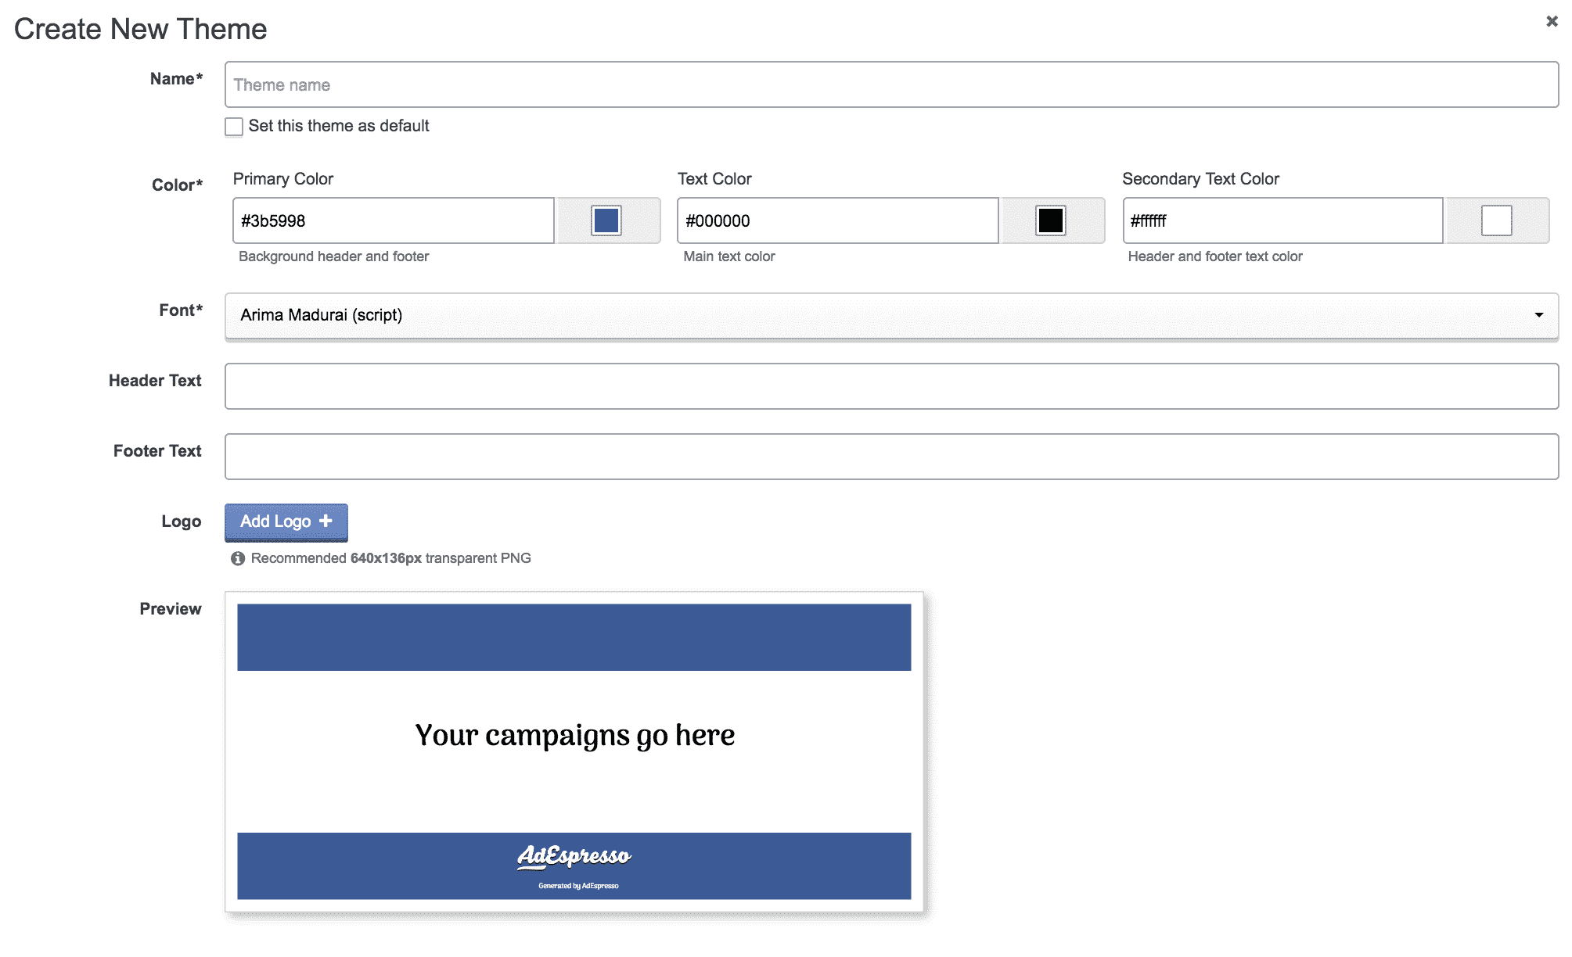Click the dropdown arrow on the Font selector
1572x957 pixels.
1538,315
